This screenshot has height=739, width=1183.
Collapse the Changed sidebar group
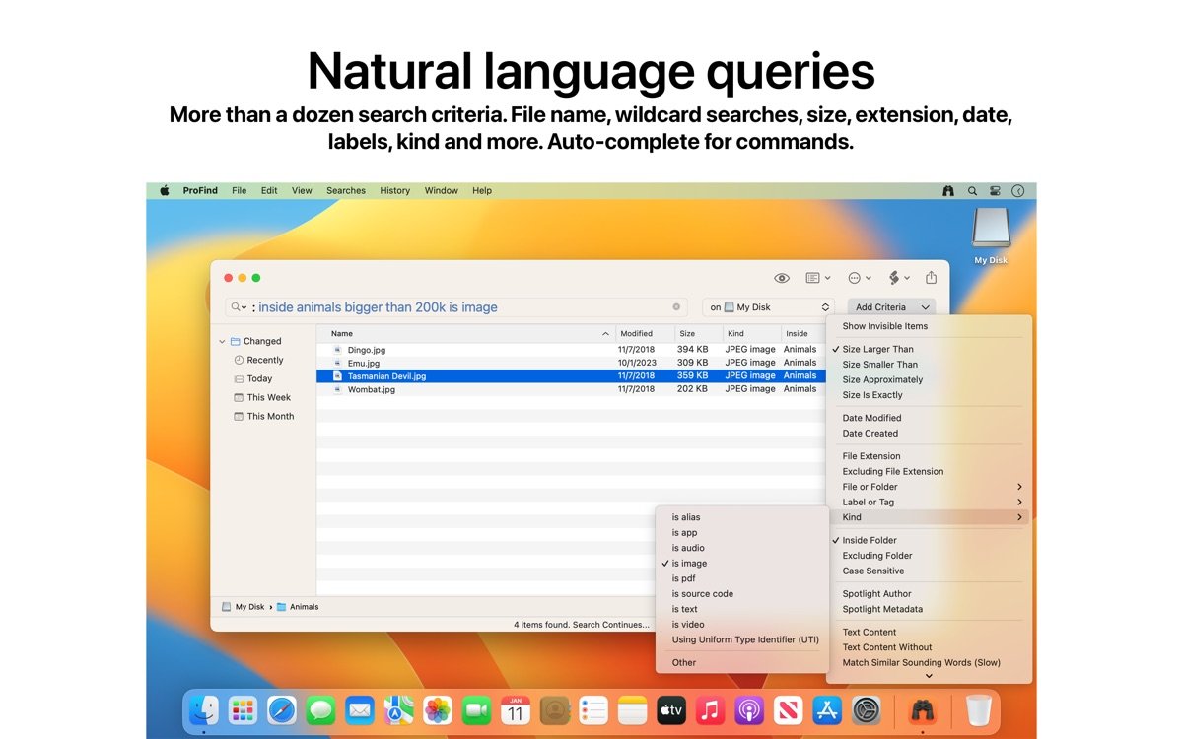[222, 342]
